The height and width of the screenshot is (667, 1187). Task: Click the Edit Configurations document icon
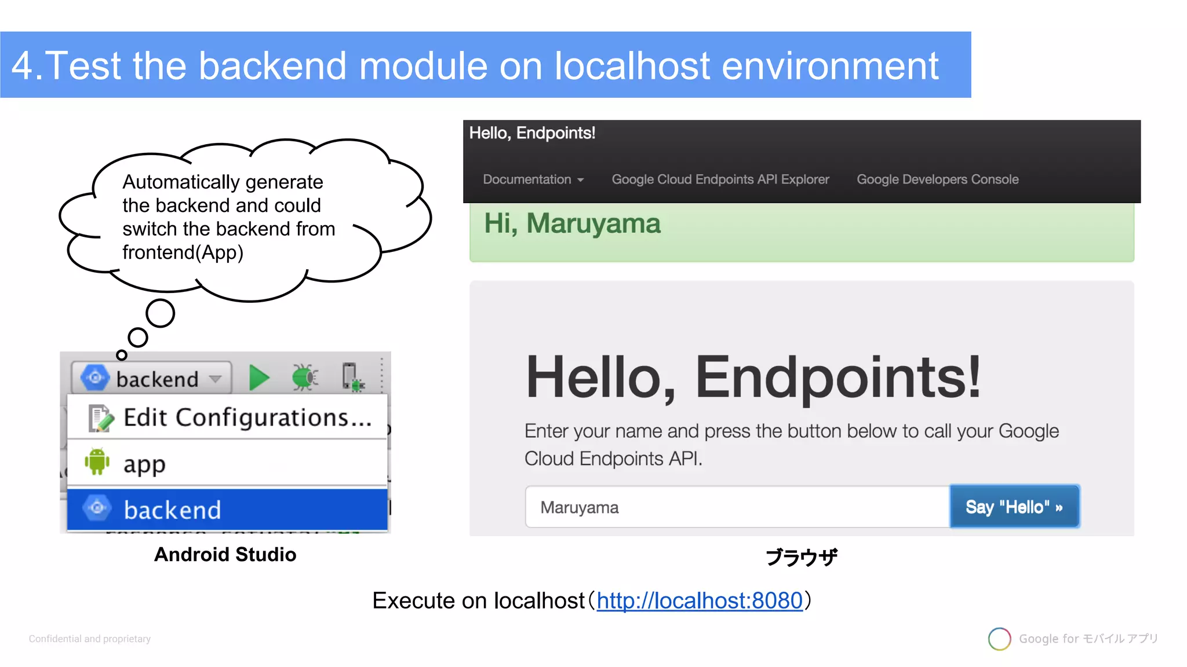[x=100, y=418]
